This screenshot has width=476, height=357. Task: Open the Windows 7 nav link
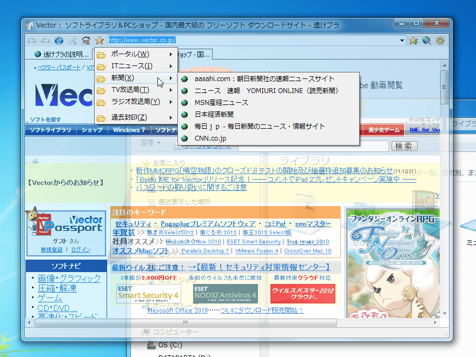click(129, 130)
